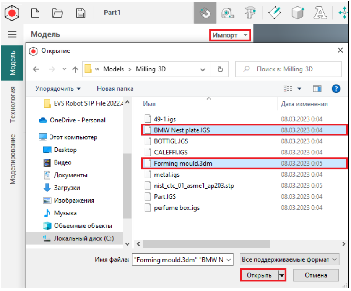Click the Отмена button

[315, 275]
